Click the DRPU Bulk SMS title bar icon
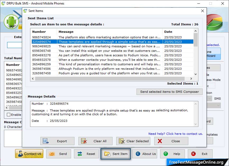The image size is (229, 166). coord(3,3)
